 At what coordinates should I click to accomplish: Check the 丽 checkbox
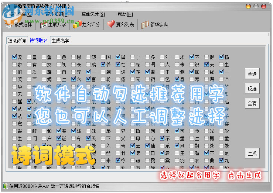tap(14, 72)
